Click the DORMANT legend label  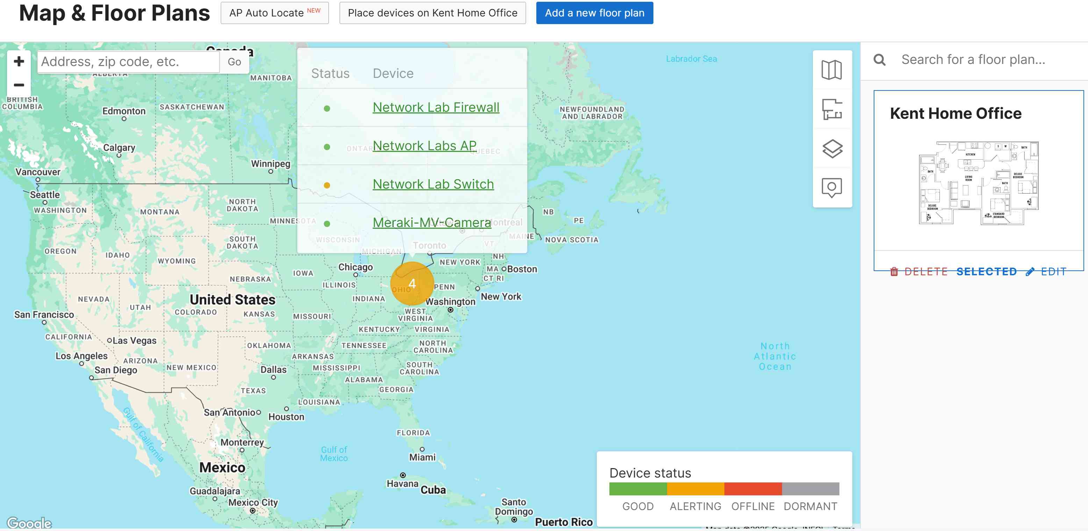tap(810, 506)
